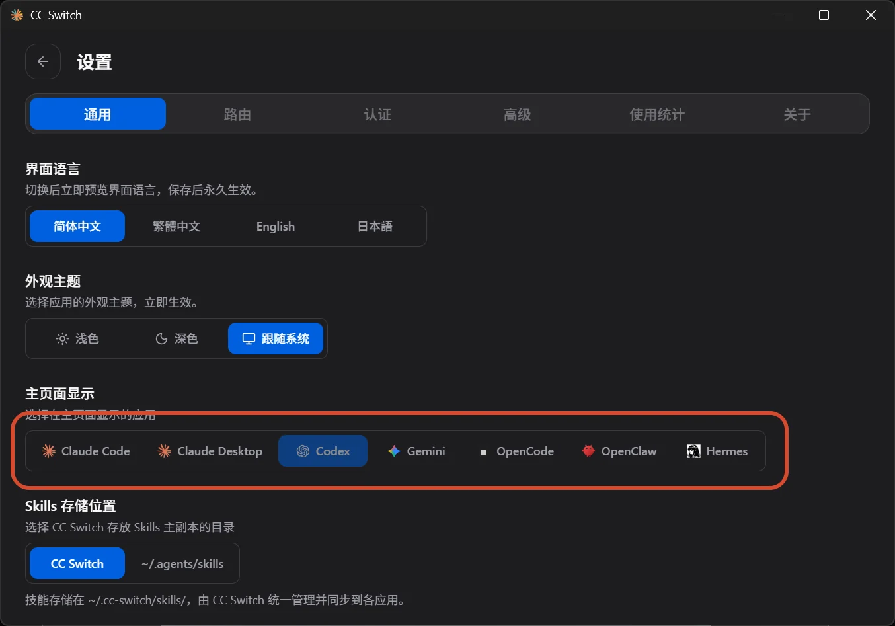Open the 关于 settings tab
The image size is (895, 626).
[x=797, y=114]
